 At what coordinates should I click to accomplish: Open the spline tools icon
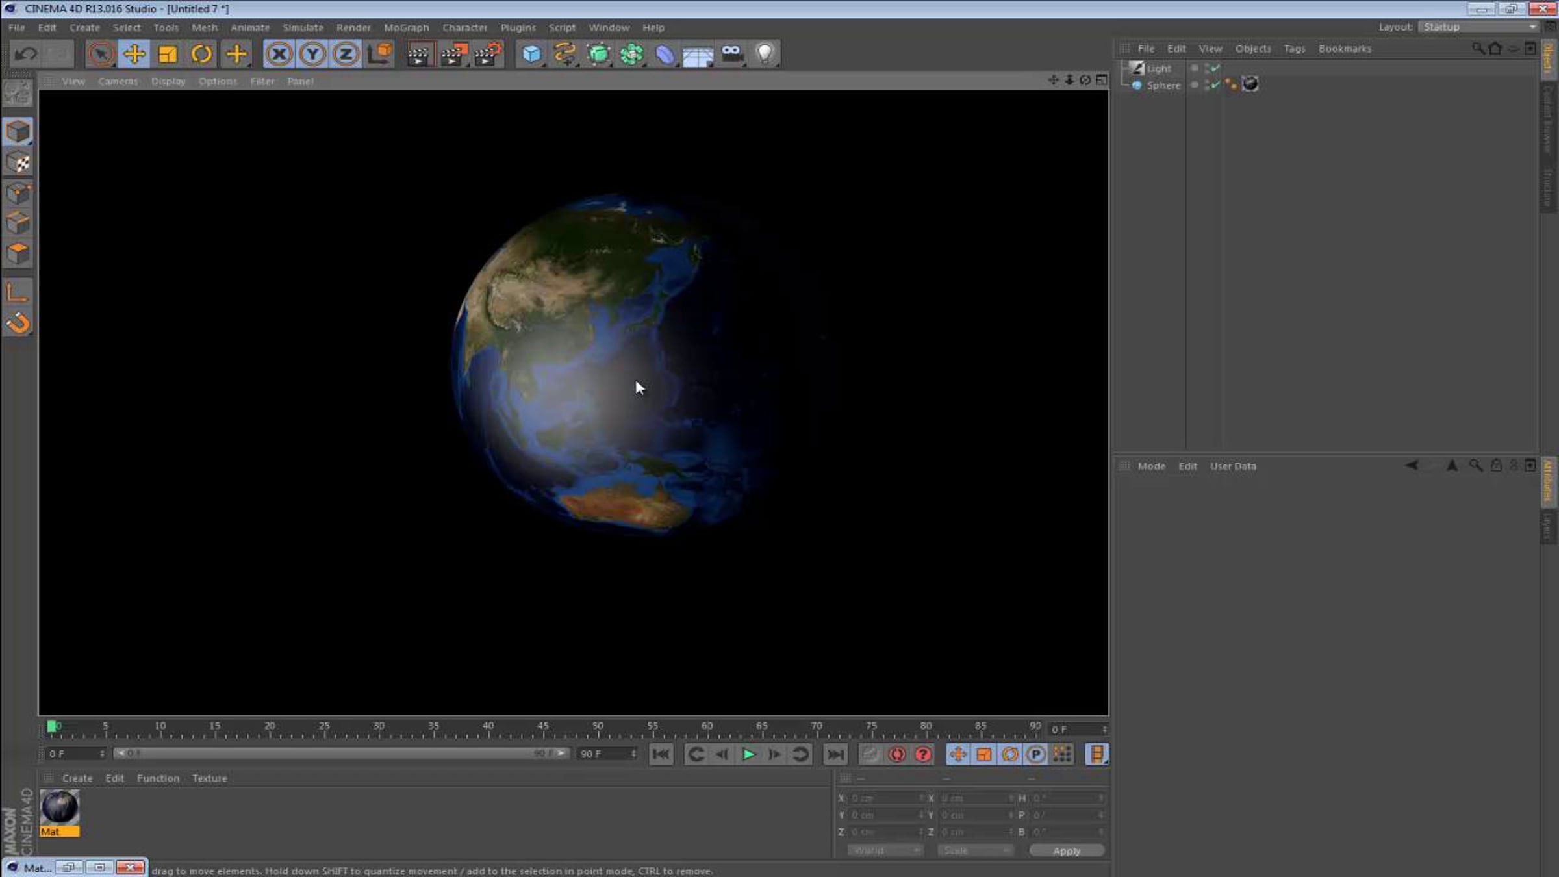pos(564,54)
